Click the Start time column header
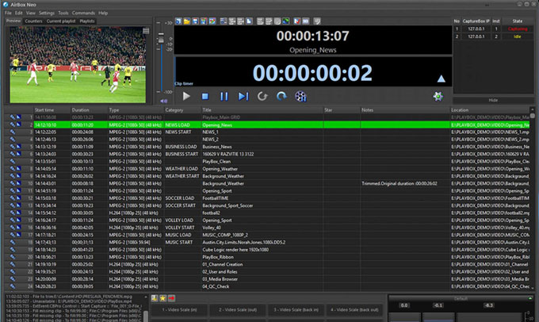The image size is (539, 322). pos(52,110)
